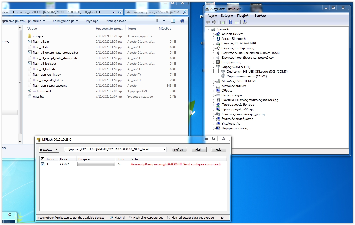Viewport: 355px width, 225px height.
Task: Select 'Flash all except storage' radio button
Action: (x=130, y=218)
